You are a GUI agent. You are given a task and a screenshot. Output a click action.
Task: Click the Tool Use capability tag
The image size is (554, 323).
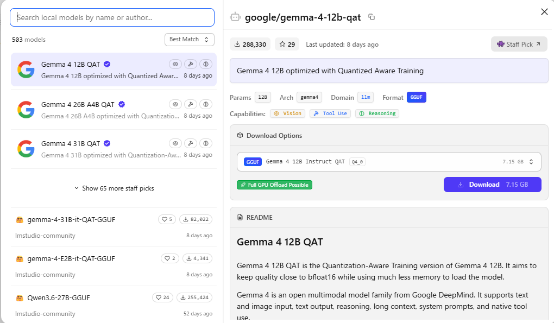point(330,113)
